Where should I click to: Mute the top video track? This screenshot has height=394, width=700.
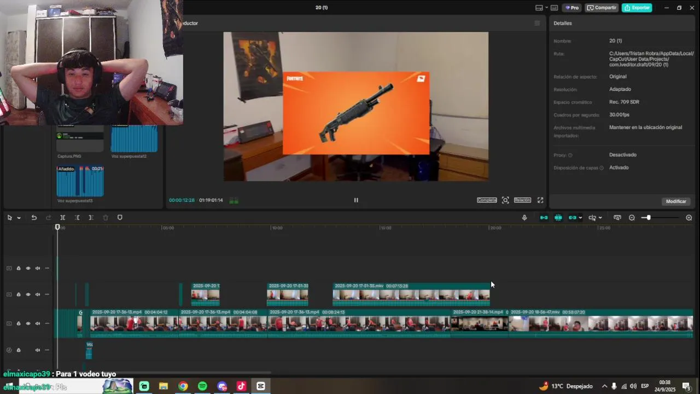pos(38,268)
